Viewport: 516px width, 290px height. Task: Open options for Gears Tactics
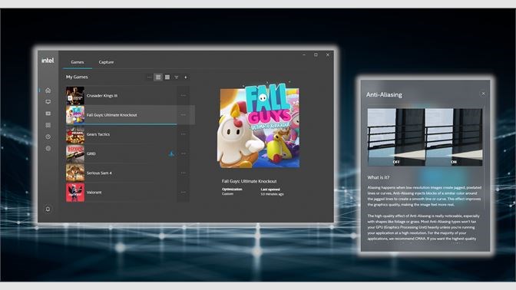184,134
